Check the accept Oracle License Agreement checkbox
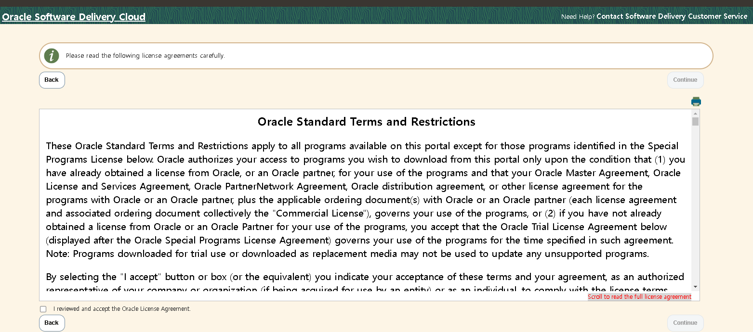Viewport: 753px width, 332px height. click(43, 309)
